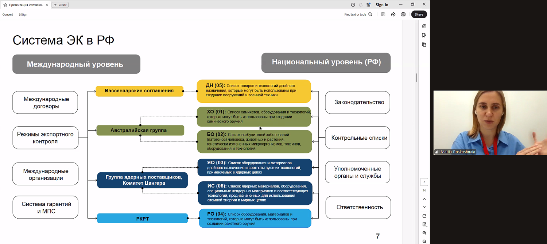This screenshot has height=244, width=547.
Task: Open a new tab with Create
Action: coord(59,5)
